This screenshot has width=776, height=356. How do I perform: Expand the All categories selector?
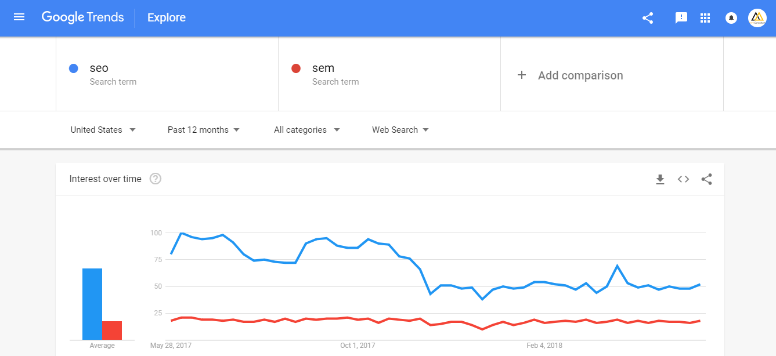pos(306,129)
